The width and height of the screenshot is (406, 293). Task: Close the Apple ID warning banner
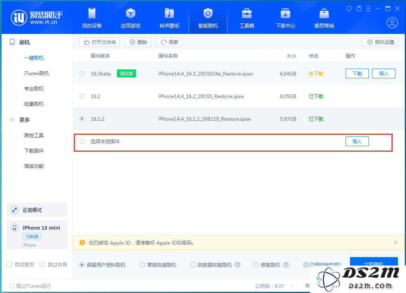coord(396,243)
